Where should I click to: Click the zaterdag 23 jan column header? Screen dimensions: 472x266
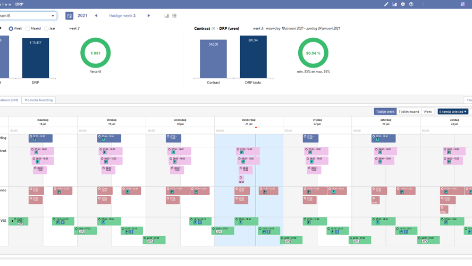(x=386, y=122)
